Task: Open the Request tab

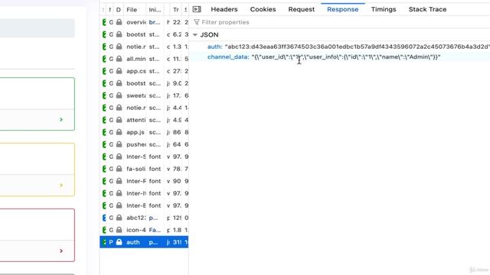Action: click(x=301, y=9)
